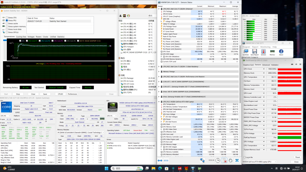
Task: Open the Advanced tab in GPU-Z
Action: point(266,65)
